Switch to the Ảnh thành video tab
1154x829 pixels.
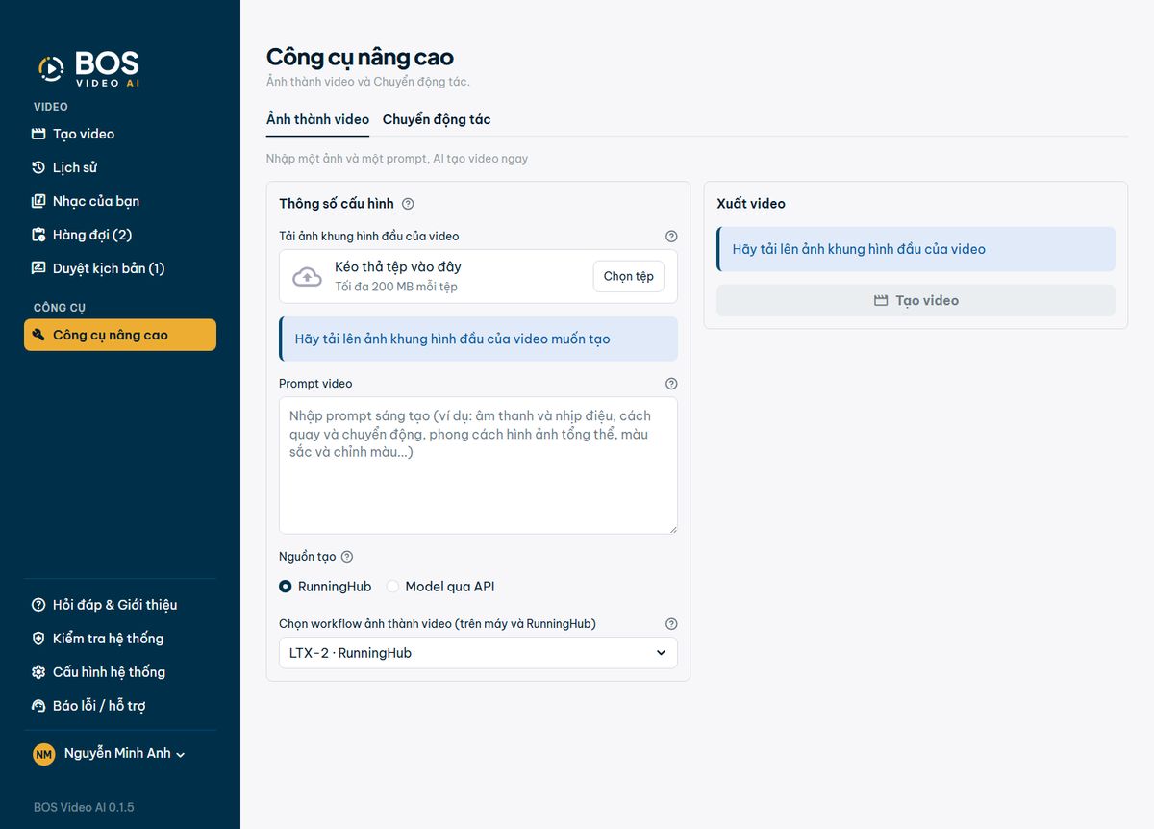click(317, 120)
